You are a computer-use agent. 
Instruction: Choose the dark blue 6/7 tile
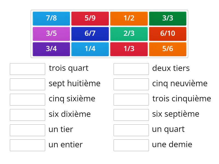(90, 34)
